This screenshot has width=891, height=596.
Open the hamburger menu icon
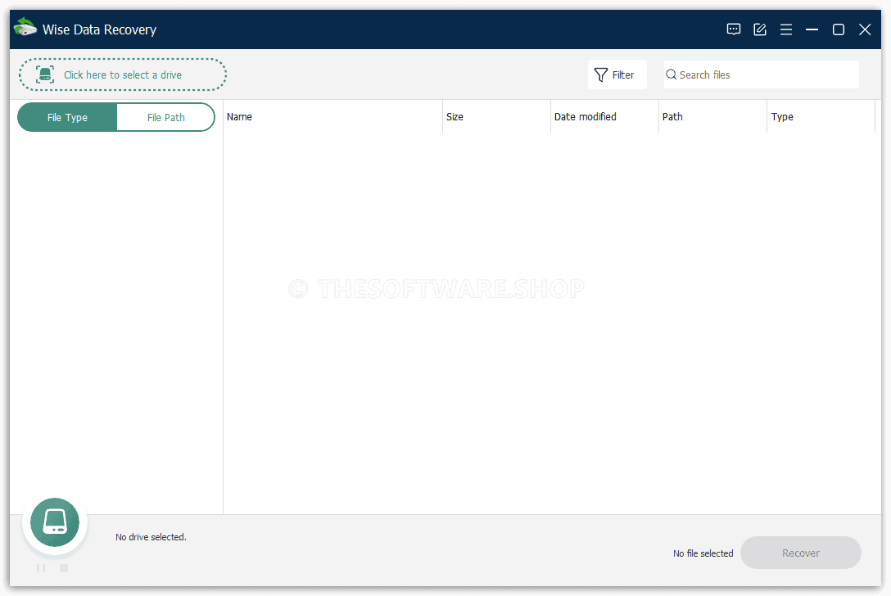pyautogui.click(x=786, y=29)
